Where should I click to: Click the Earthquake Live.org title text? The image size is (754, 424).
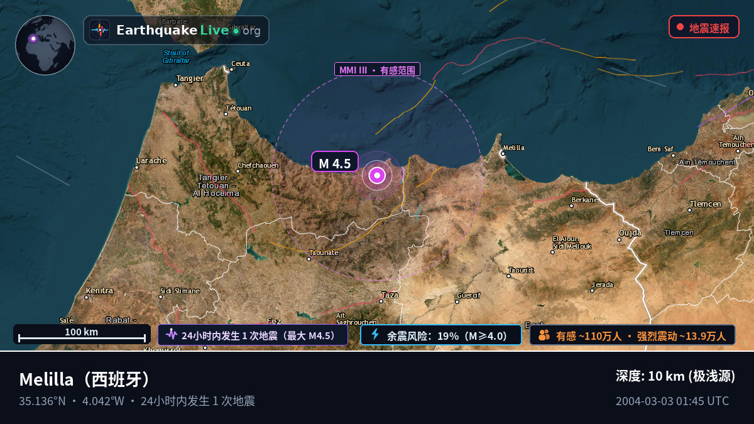click(x=188, y=30)
